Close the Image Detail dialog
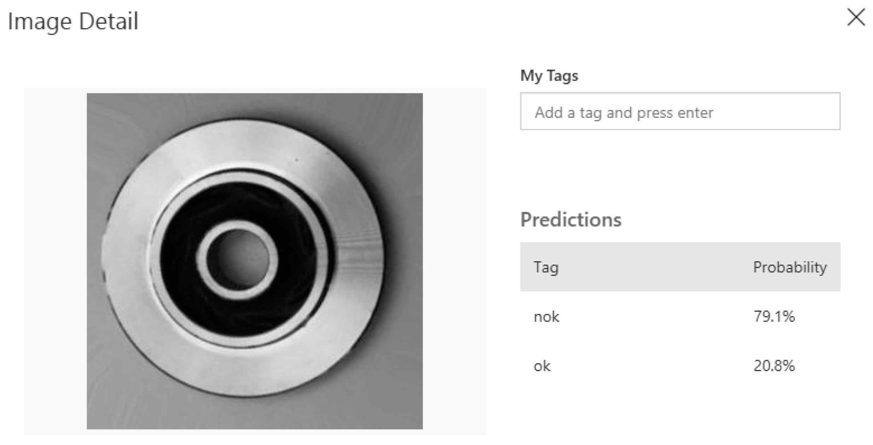 point(856,17)
